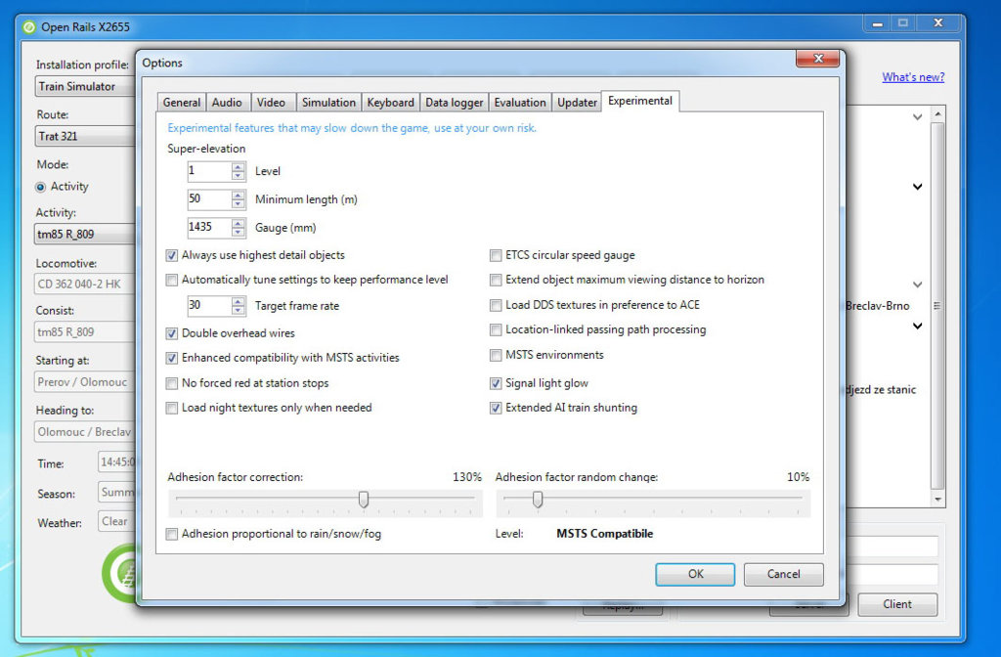The image size is (1001, 657).
Task: Toggle Adhesion proportional to rain/snow/fog
Action: (x=173, y=534)
